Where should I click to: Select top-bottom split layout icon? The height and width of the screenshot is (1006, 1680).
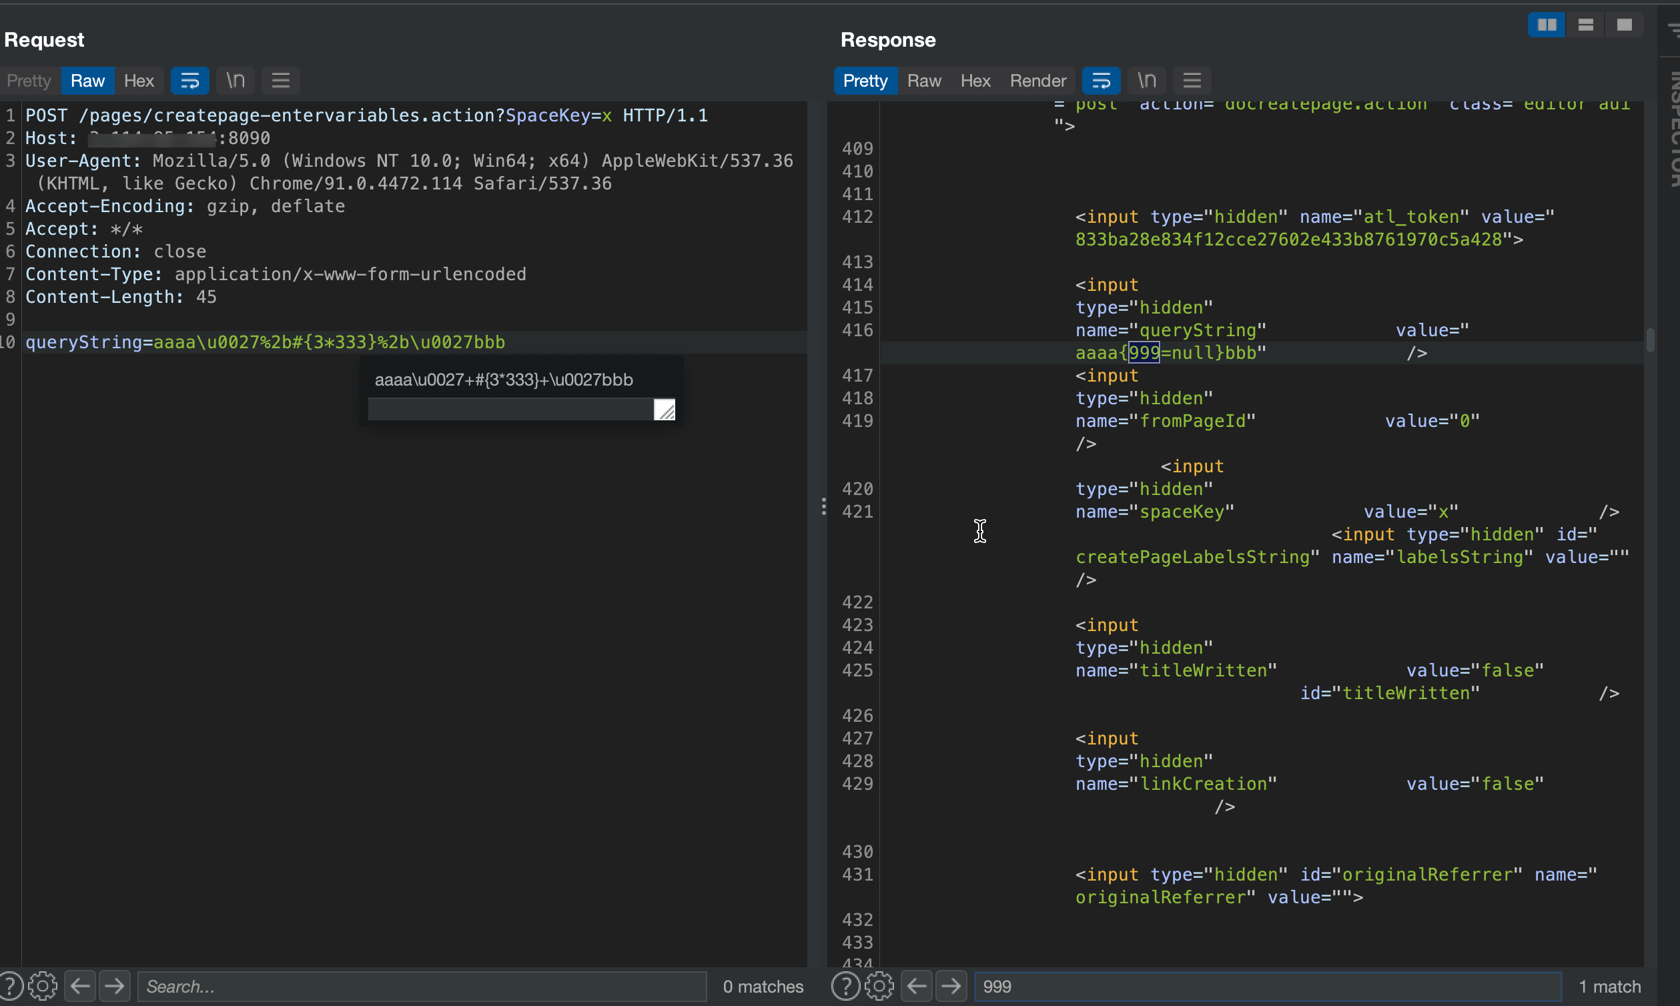coord(1585,25)
